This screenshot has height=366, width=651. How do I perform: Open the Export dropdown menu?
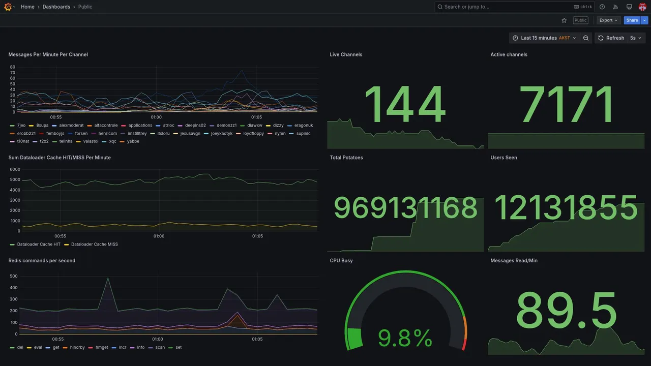click(608, 20)
